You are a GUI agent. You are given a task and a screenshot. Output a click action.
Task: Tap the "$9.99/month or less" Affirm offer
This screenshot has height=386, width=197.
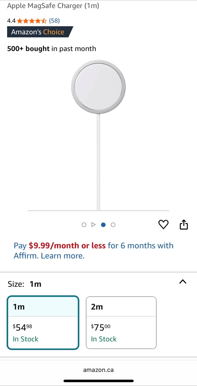67,246
